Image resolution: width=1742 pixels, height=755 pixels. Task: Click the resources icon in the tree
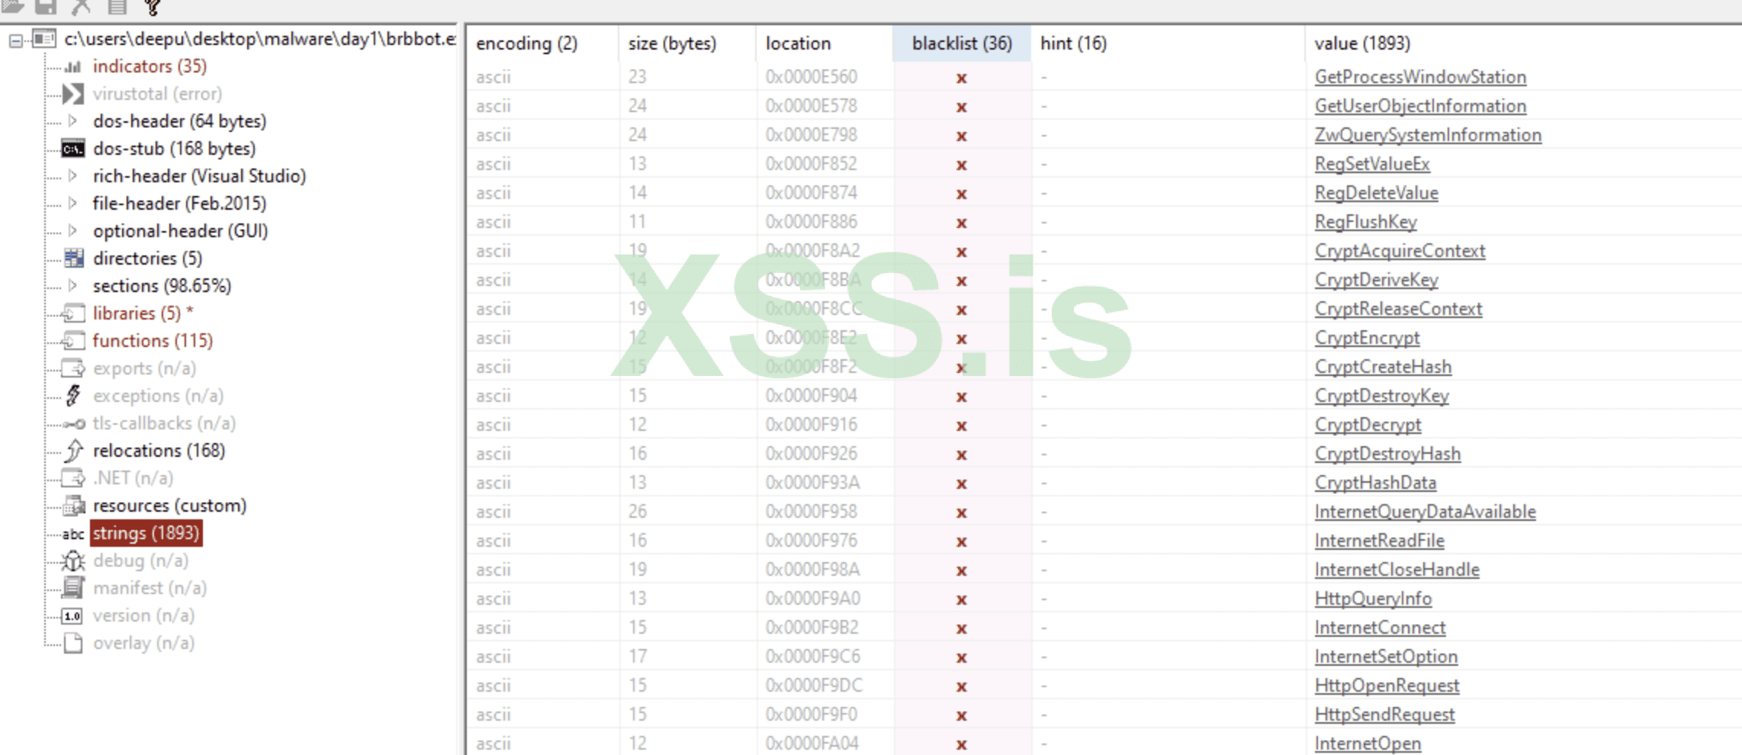click(73, 506)
